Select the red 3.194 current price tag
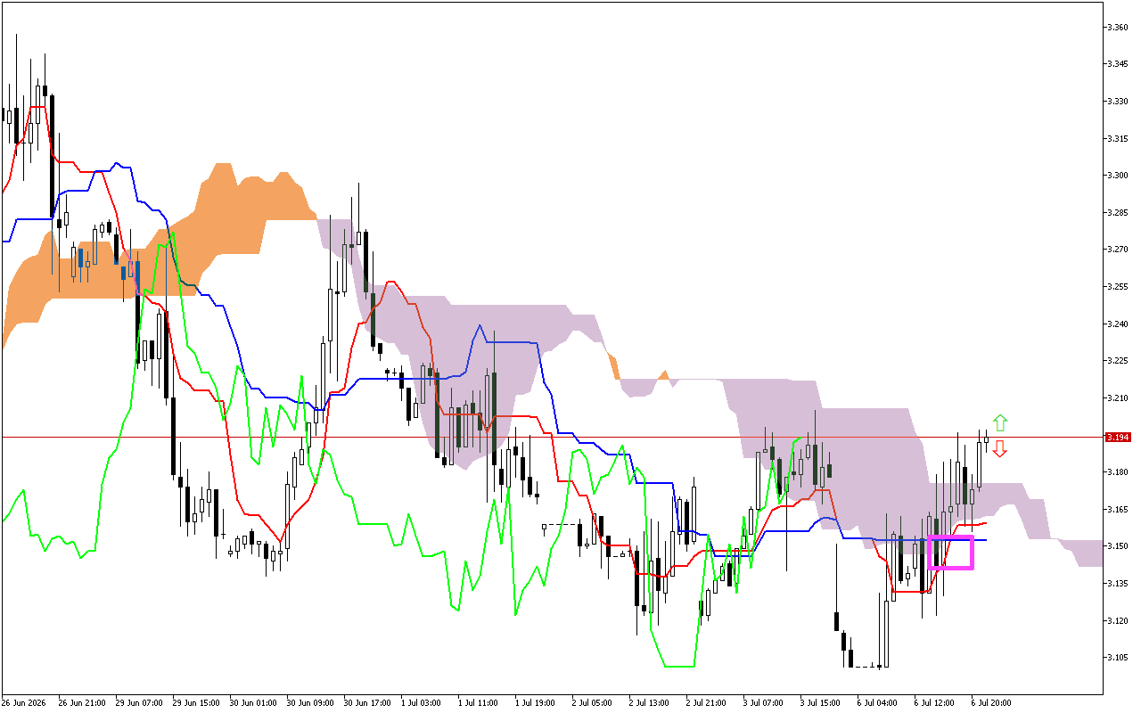 click(1118, 438)
